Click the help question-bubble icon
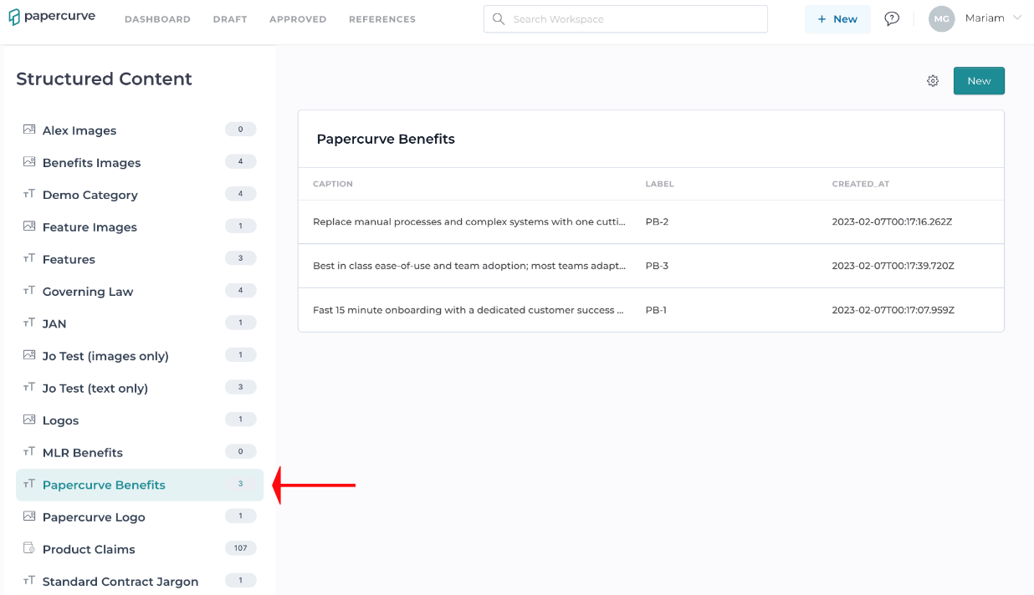Screen dimensions: 1034x595 click(x=891, y=18)
